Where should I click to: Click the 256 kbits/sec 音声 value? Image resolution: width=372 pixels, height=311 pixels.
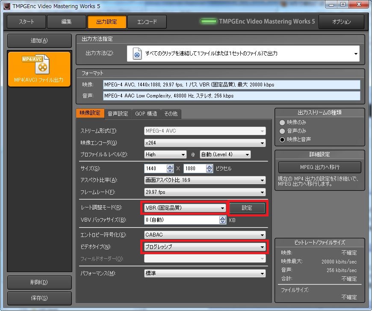click(x=342, y=270)
